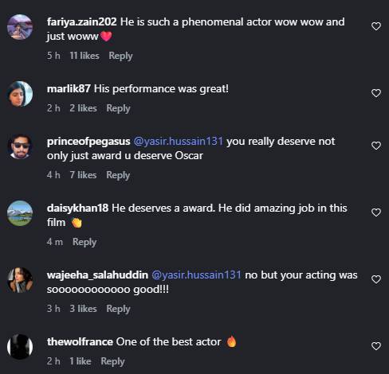Like daisykhan18's comment with the heart icon
This screenshot has height=374, width=389.
point(376,212)
